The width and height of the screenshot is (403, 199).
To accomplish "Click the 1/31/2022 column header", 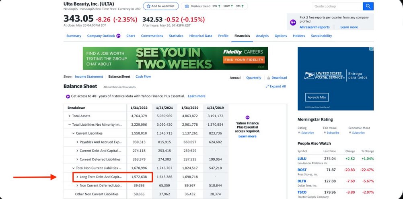I will (x=139, y=108).
